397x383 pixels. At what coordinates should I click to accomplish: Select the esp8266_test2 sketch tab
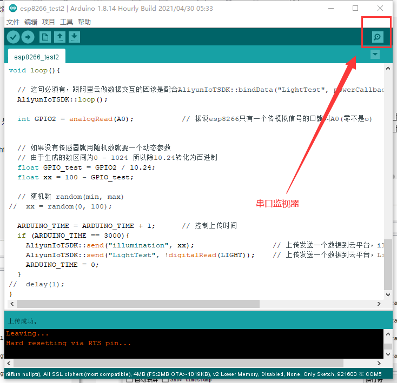tap(36, 57)
